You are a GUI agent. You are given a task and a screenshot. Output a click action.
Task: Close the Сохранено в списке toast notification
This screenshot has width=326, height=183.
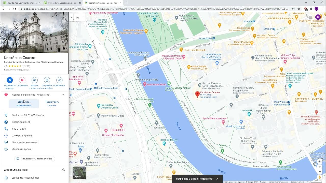(217, 179)
